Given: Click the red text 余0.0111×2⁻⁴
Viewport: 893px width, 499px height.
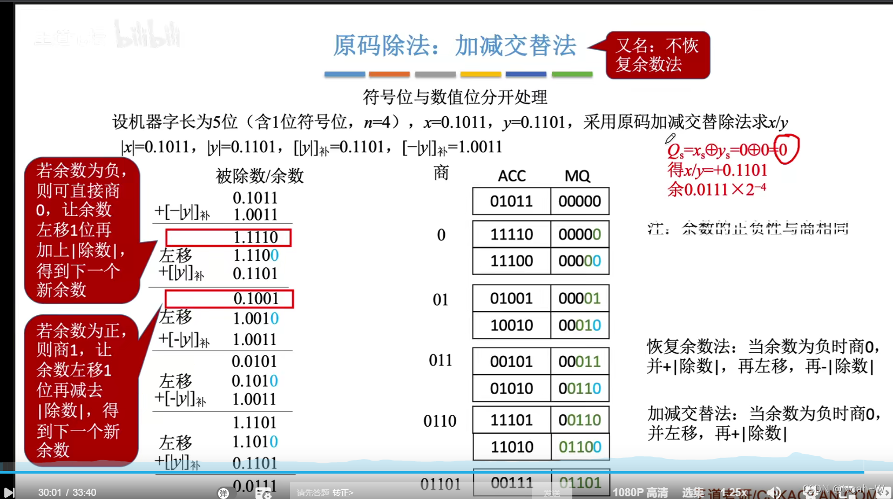Looking at the screenshot, I should click(x=716, y=190).
